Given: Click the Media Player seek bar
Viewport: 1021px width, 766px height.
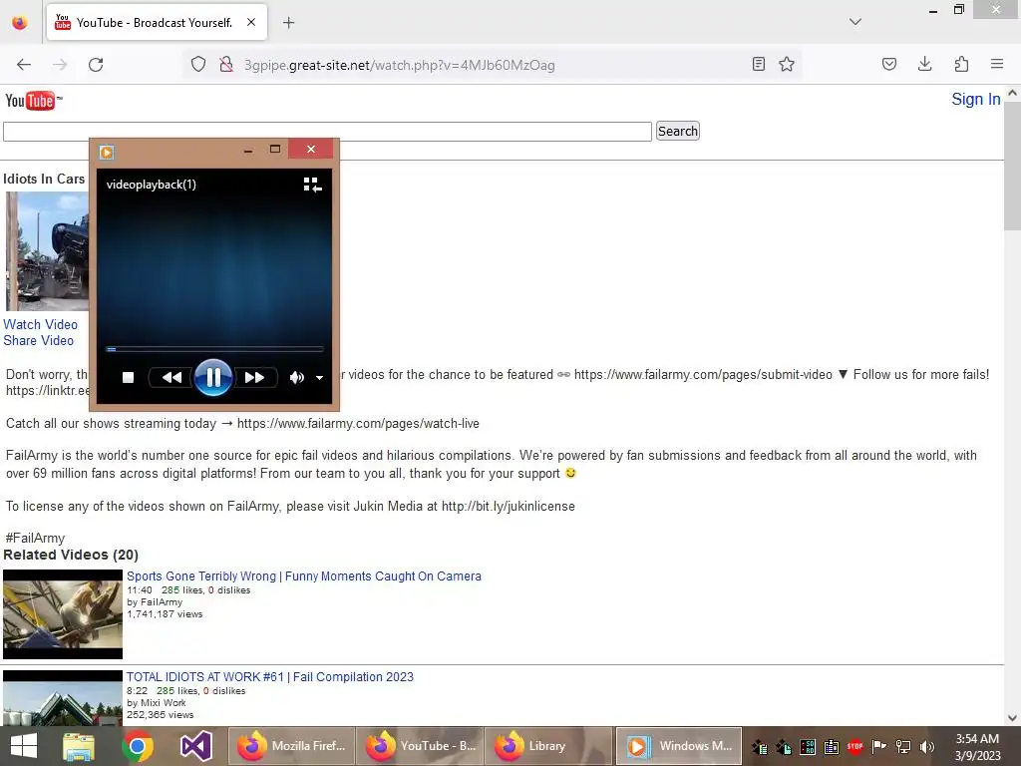Looking at the screenshot, I should pyautogui.click(x=214, y=349).
